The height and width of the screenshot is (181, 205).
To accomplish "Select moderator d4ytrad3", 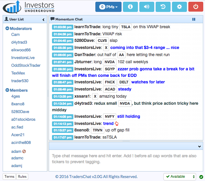I will pyautogui.click(x=19, y=42).
